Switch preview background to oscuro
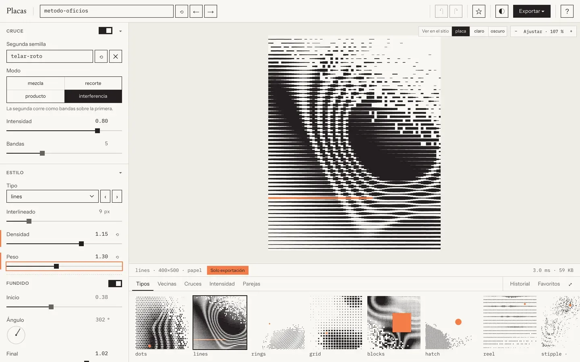Screen dimensions: 580x362 tap(497, 31)
